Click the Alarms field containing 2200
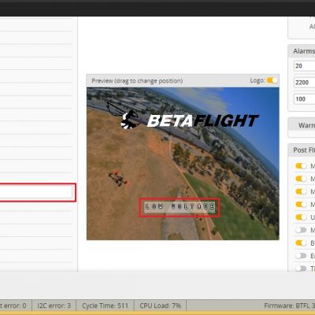The height and width of the screenshot is (315, 315). coord(304,83)
